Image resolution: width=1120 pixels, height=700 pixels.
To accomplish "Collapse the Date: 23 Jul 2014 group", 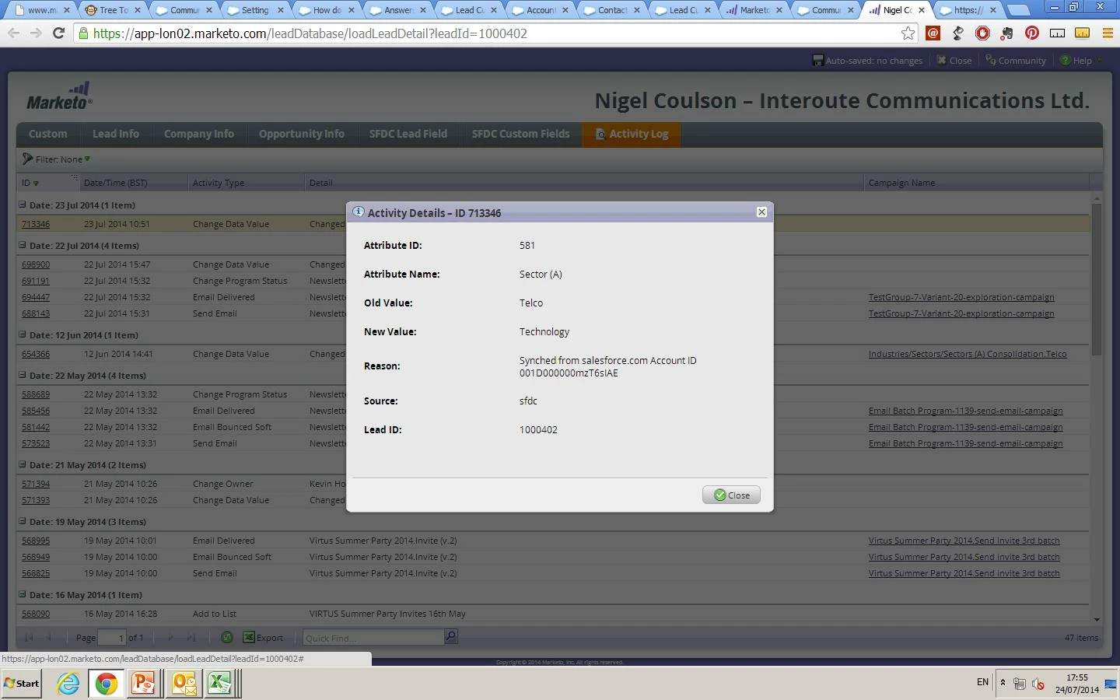I will tap(23, 205).
